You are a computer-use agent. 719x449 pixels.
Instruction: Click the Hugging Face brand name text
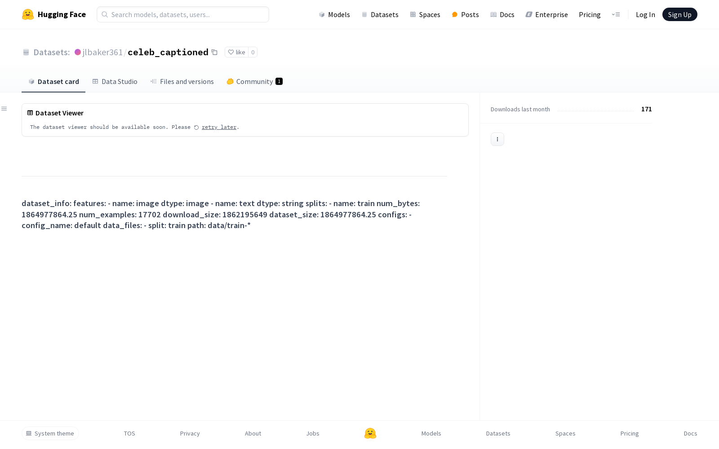coord(62,14)
